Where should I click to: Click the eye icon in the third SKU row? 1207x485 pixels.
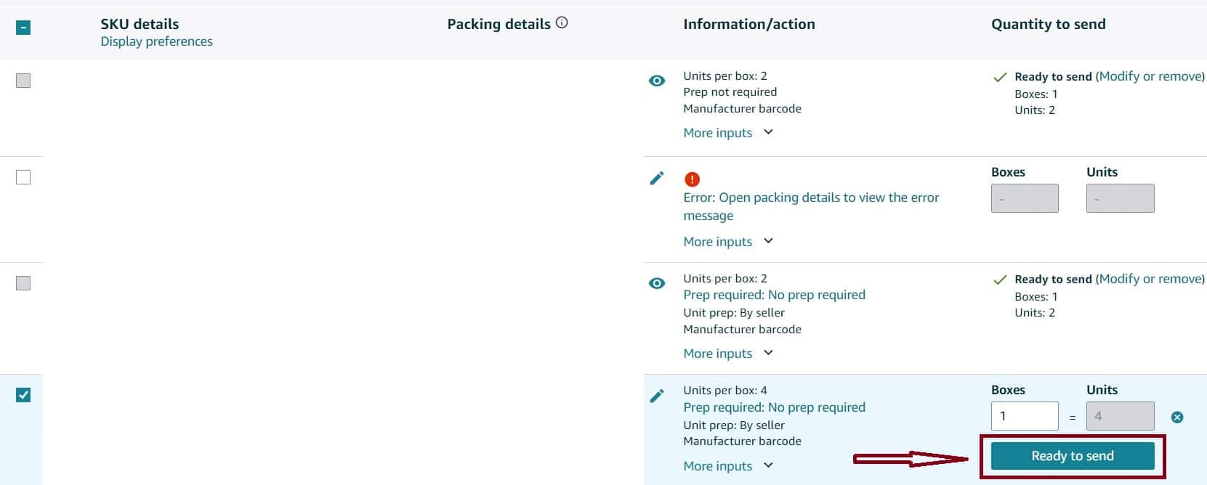pyautogui.click(x=656, y=283)
